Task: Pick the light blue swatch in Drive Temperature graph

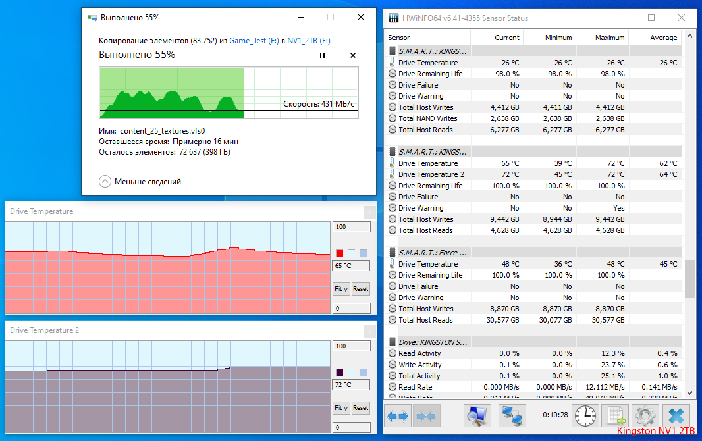Action: tap(363, 253)
